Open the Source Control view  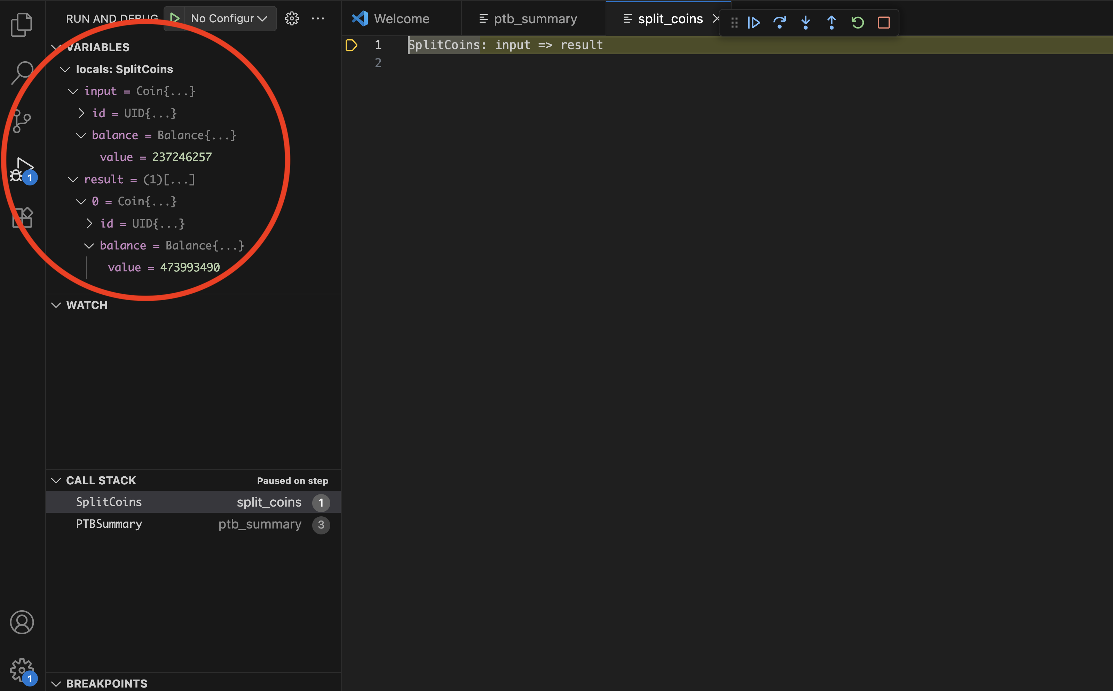tap(22, 121)
